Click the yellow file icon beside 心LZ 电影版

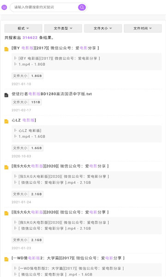click(6, 121)
